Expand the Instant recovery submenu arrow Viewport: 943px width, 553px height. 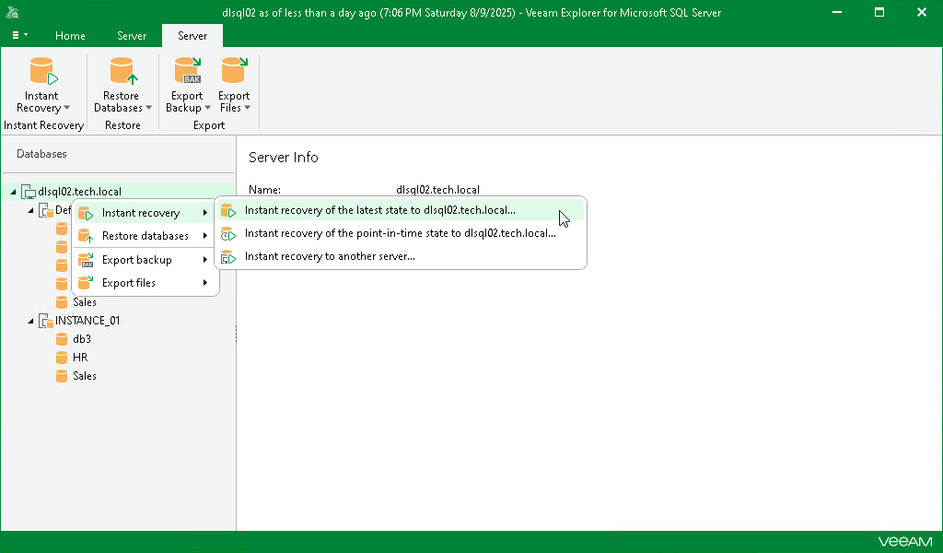point(205,212)
